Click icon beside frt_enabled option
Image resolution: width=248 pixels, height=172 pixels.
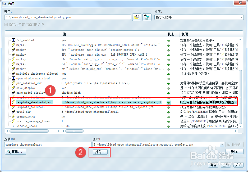point(13,40)
